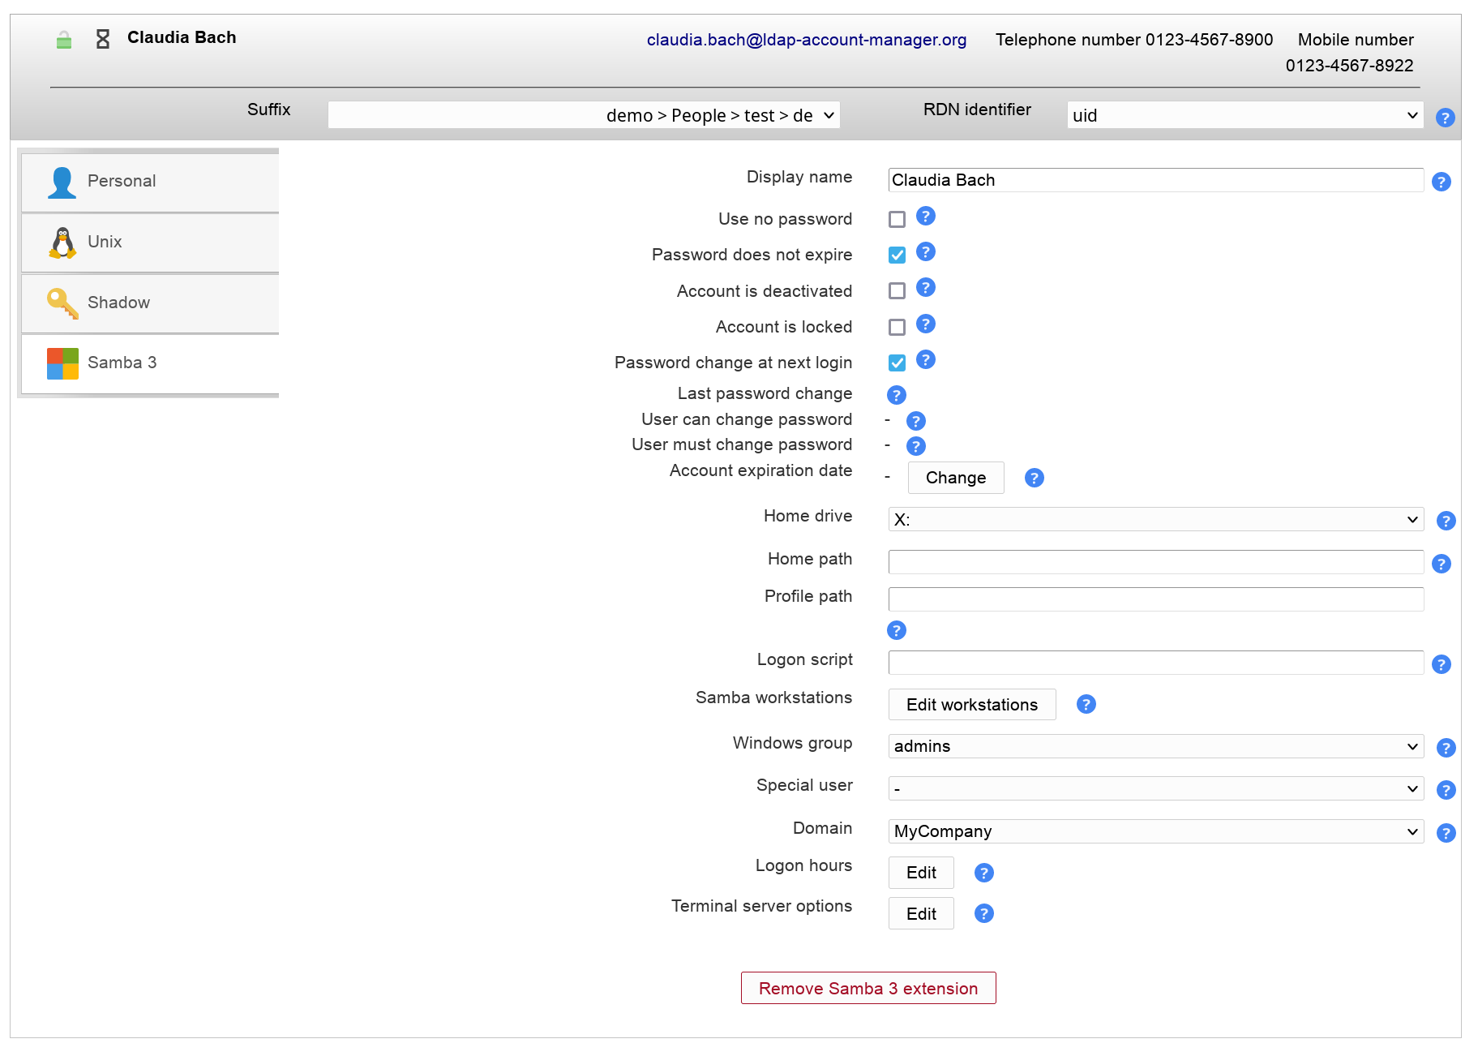Open help icon for Use no password
The width and height of the screenshot is (1478, 1056).
(925, 217)
